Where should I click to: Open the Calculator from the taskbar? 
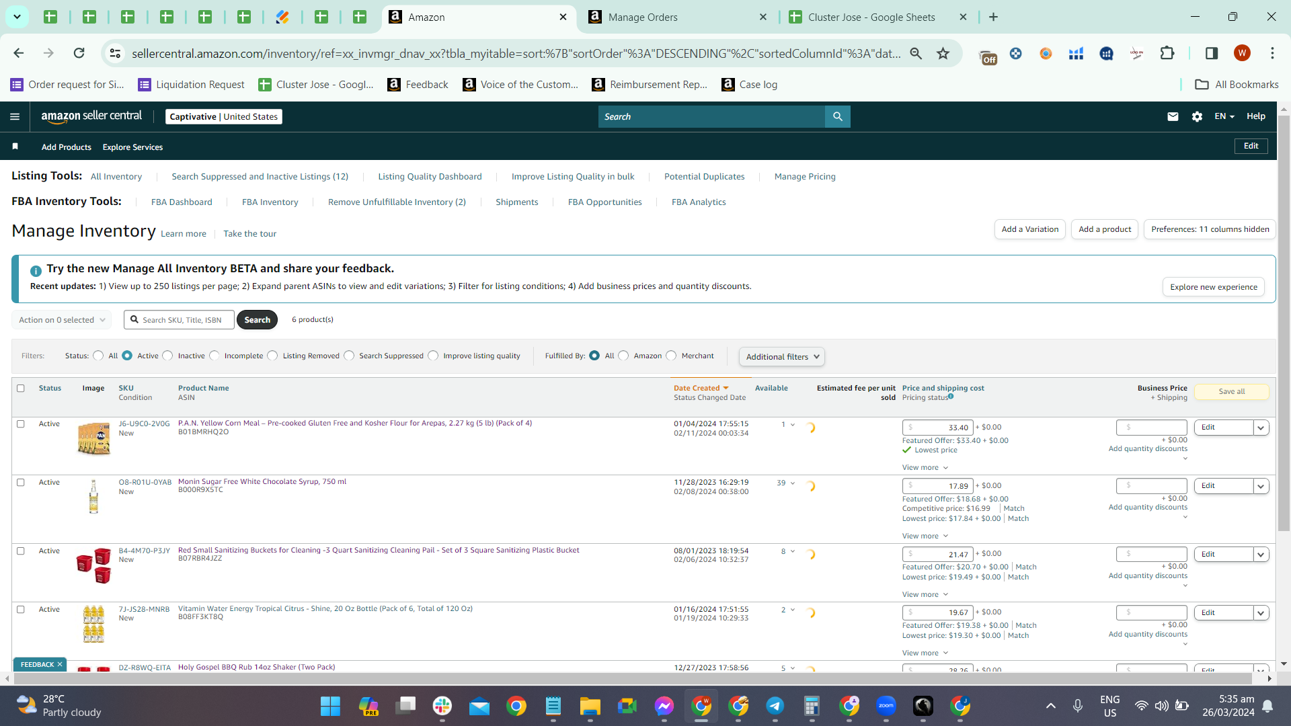[x=812, y=706]
